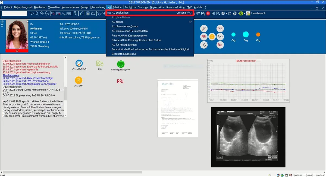This screenshot has height=177, width=326.
Task: Click the green Einwilligung liegt vor icon
Action: (x=121, y=64)
